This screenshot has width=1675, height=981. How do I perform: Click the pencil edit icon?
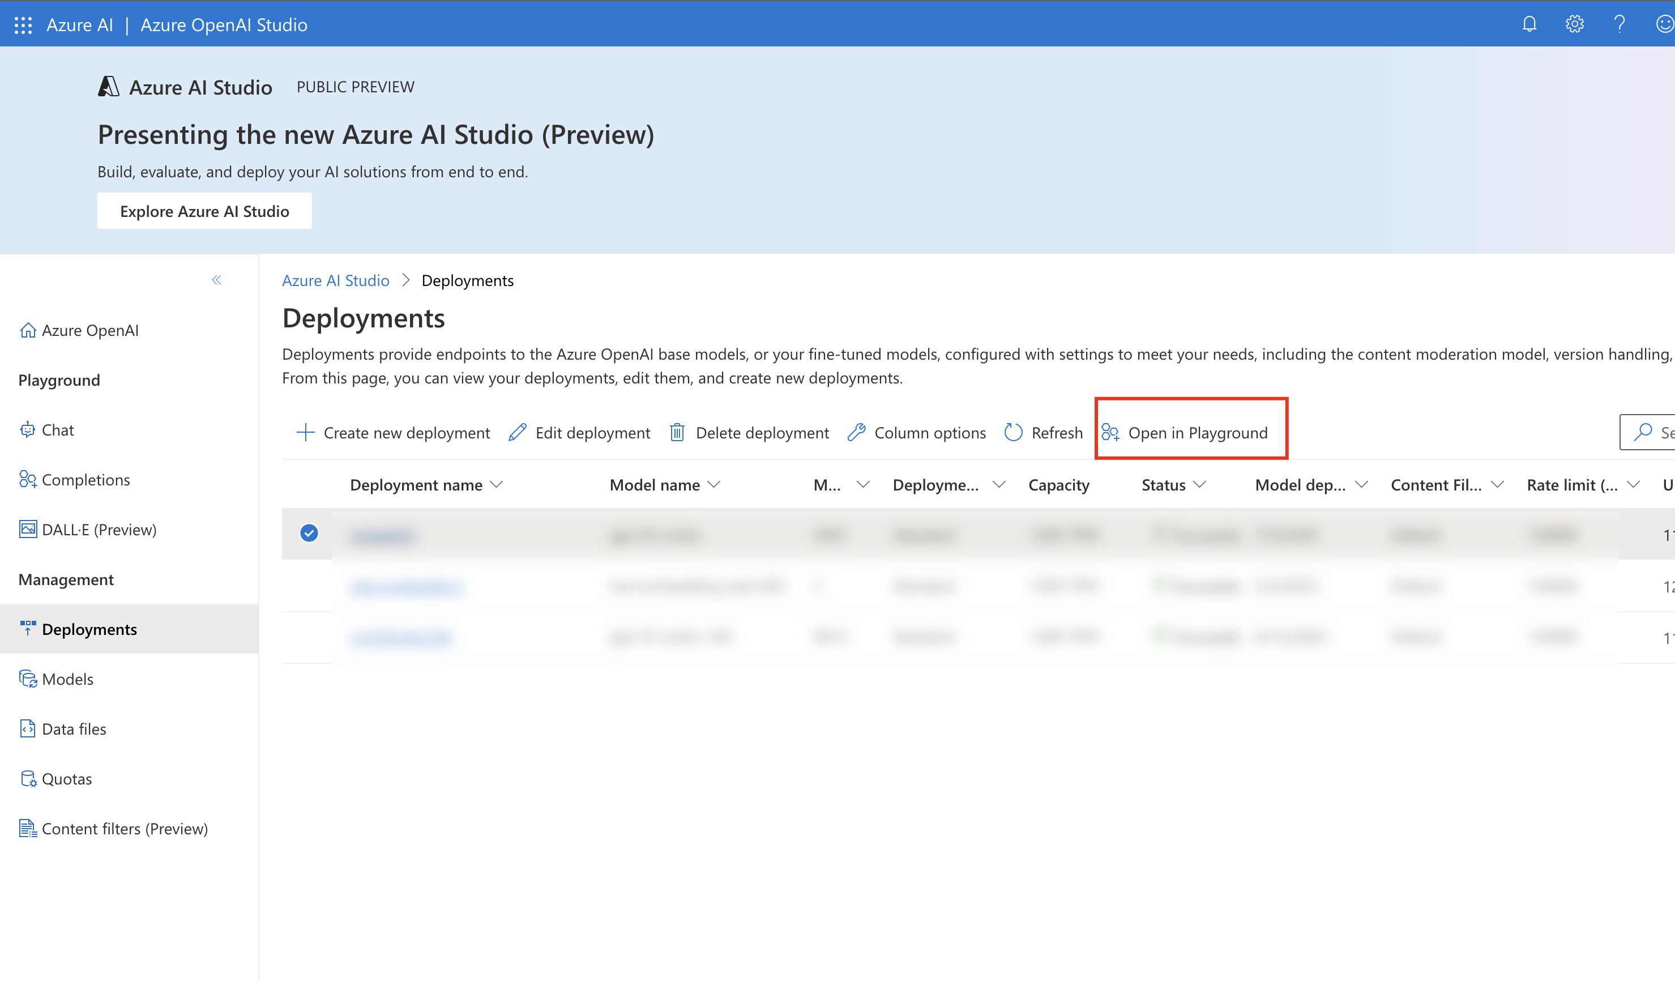tap(517, 433)
